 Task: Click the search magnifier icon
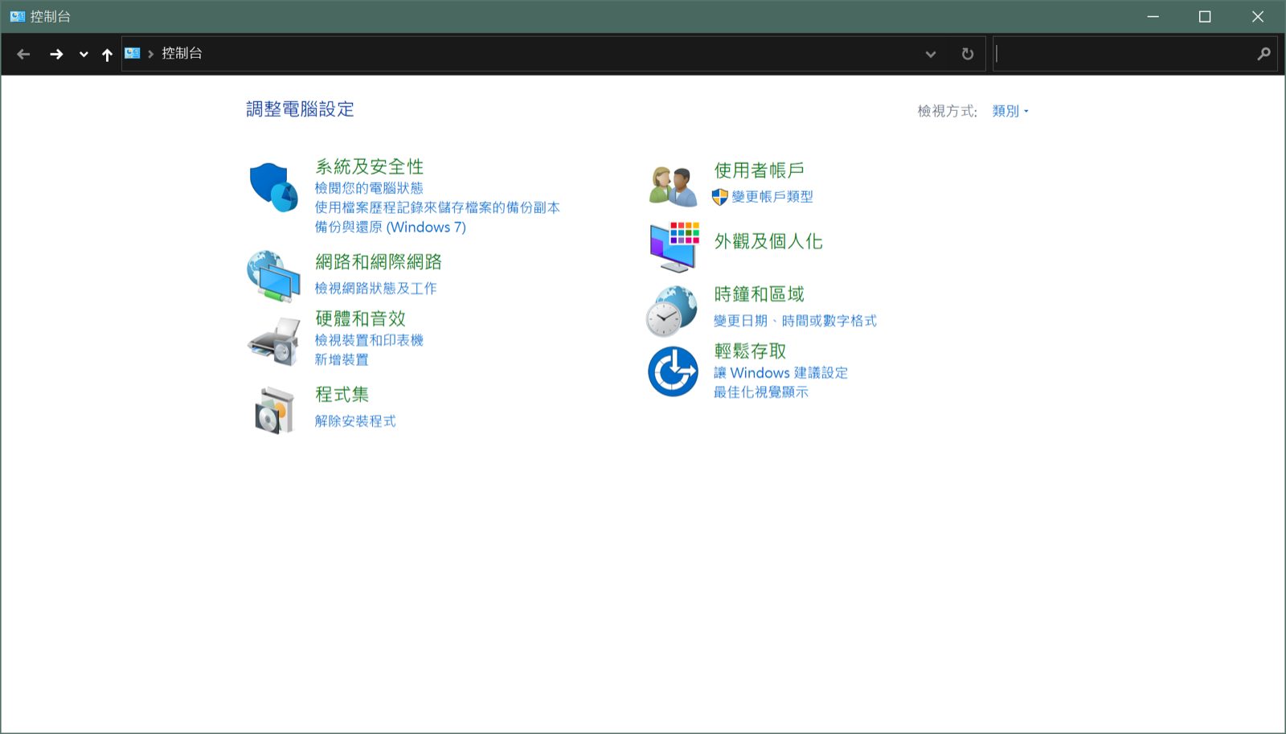1263,54
